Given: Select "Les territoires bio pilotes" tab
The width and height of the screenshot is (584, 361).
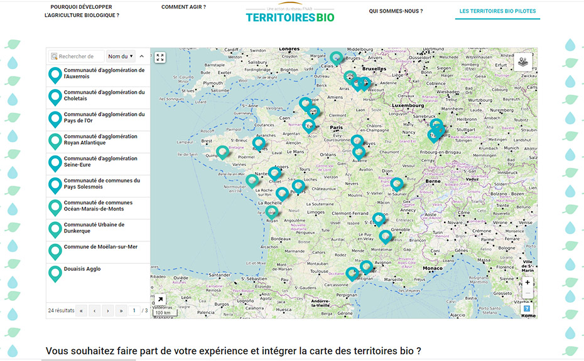Looking at the screenshot, I should (x=497, y=11).
